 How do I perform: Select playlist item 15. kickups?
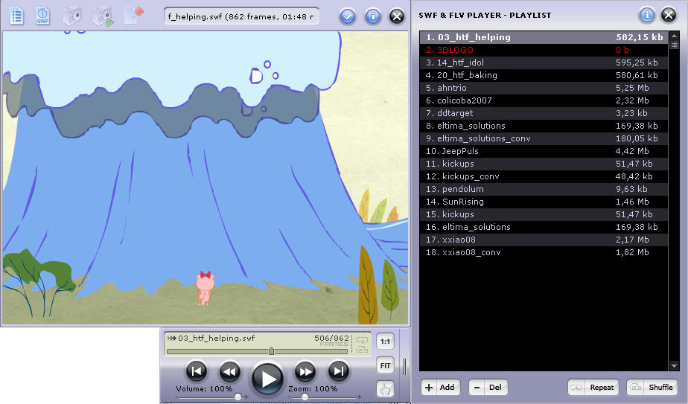pos(544,214)
